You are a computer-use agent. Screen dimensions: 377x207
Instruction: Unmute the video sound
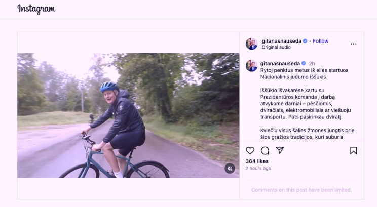pos(230,169)
